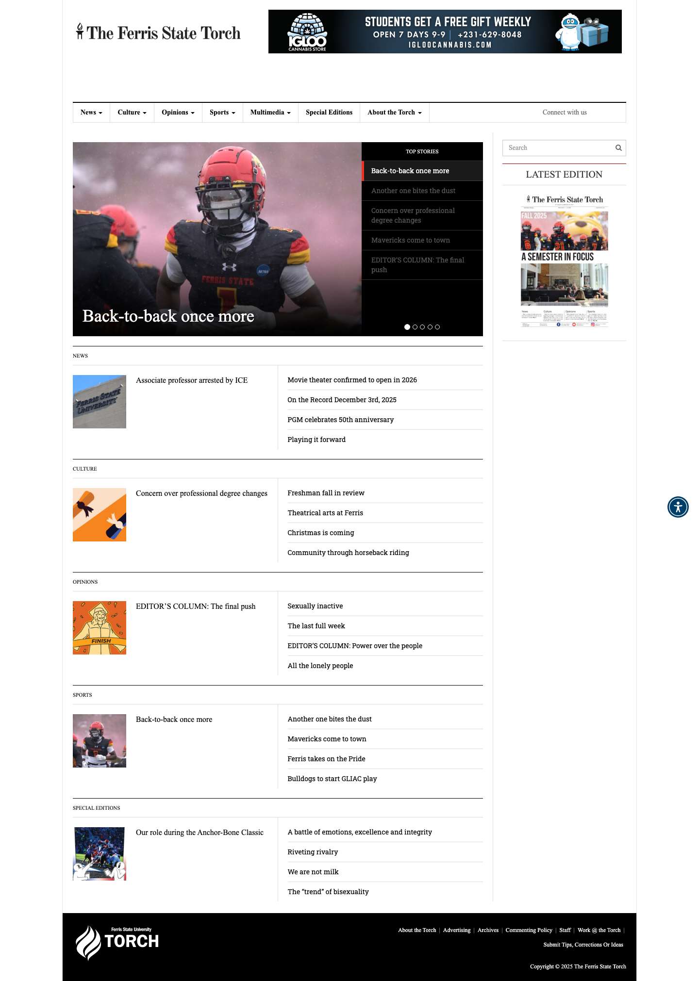Open the Igloo Cannabis banner ad

[445, 32]
